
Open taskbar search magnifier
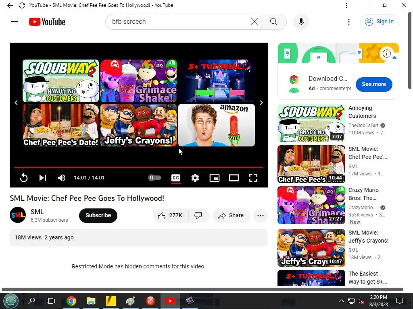tap(31, 301)
